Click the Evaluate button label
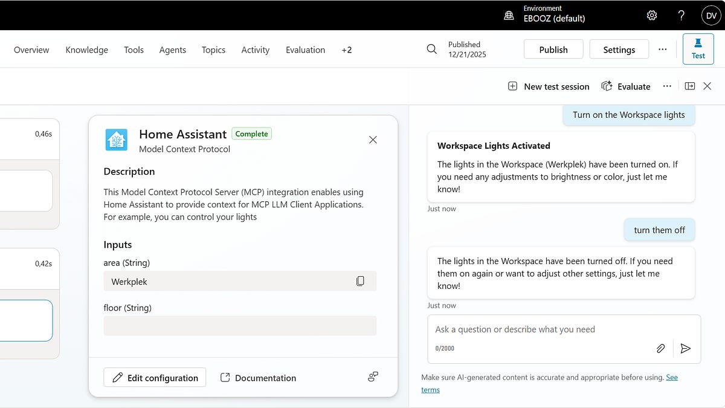Viewport: 725px width, 408px height. [x=634, y=86]
